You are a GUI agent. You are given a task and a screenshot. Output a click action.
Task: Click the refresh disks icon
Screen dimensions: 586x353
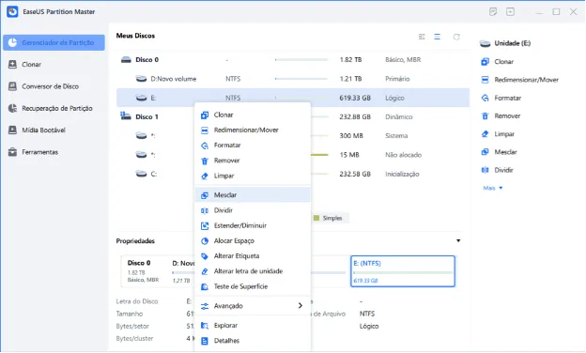pos(456,37)
